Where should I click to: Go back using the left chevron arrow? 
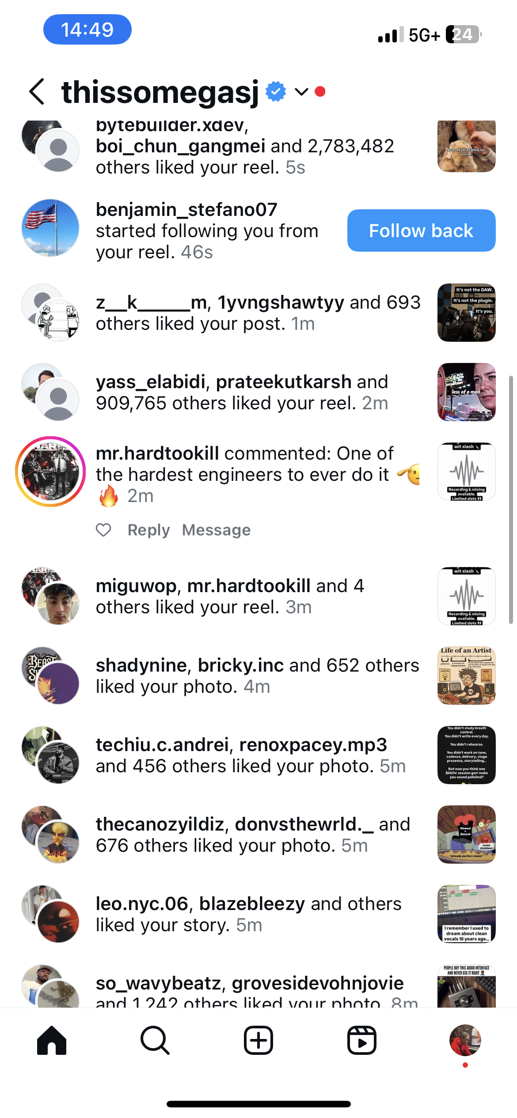coord(37,92)
